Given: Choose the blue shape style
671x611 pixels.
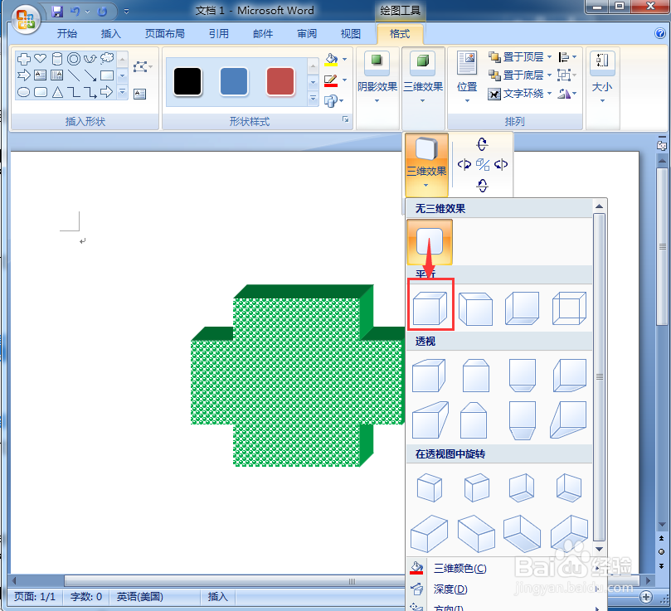Looking at the screenshot, I should pyautogui.click(x=234, y=81).
